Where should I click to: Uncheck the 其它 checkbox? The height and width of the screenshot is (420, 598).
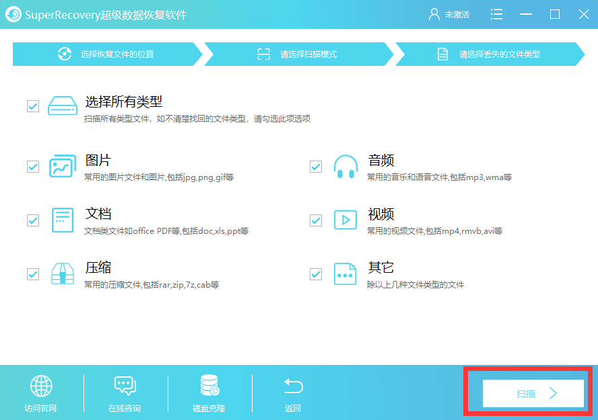pos(316,274)
